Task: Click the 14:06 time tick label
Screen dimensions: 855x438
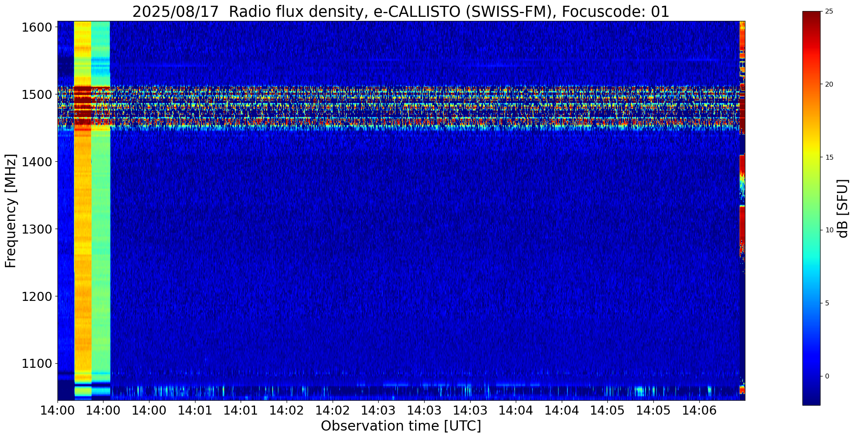Action: coord(700,410)
